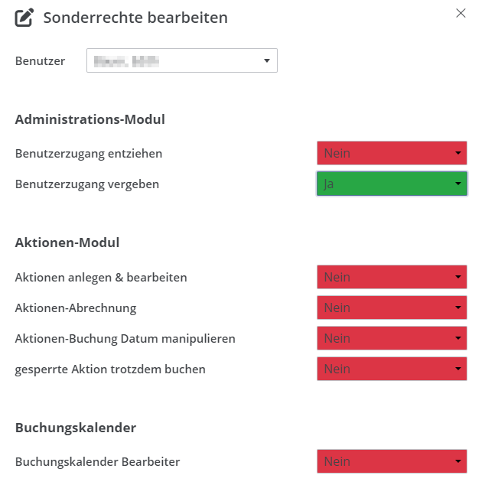Click the Benutzer field label
Screen dimensions: 485x498
click(x=40, y=61)
